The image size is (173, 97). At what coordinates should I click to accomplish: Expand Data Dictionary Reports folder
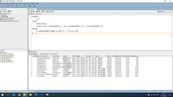pyautogui.click(x=1, y=56)
